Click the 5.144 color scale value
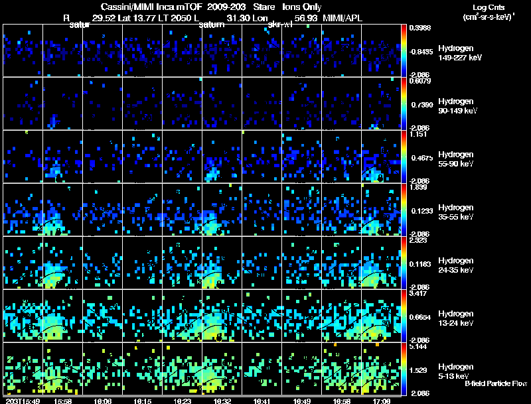 coord(418,346)
